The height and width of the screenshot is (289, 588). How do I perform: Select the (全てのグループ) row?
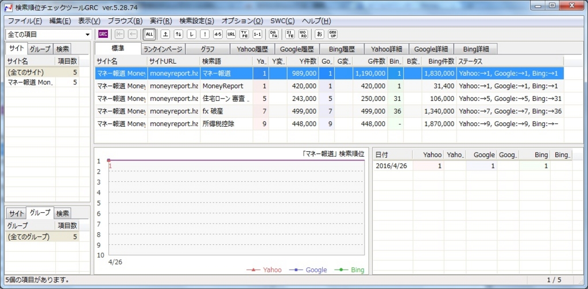pos(42,237)
